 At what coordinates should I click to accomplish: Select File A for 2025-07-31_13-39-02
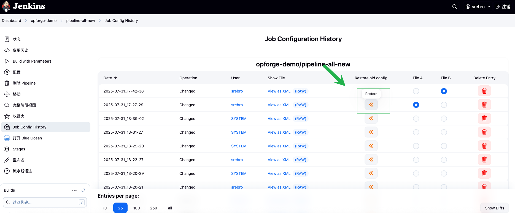[x=416, y=119]
